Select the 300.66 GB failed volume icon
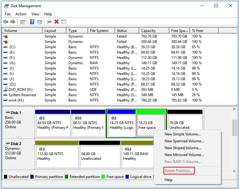Viewport: 239px width, 189px height. point(6,42)
